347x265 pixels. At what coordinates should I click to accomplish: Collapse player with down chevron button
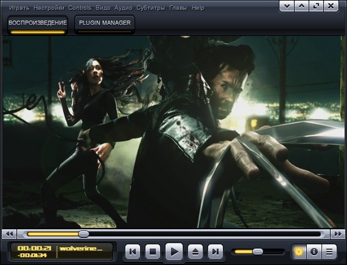point(287,6)
